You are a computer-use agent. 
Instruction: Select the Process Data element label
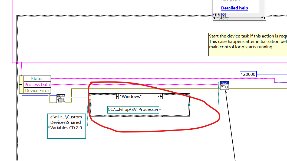point(37,84)
